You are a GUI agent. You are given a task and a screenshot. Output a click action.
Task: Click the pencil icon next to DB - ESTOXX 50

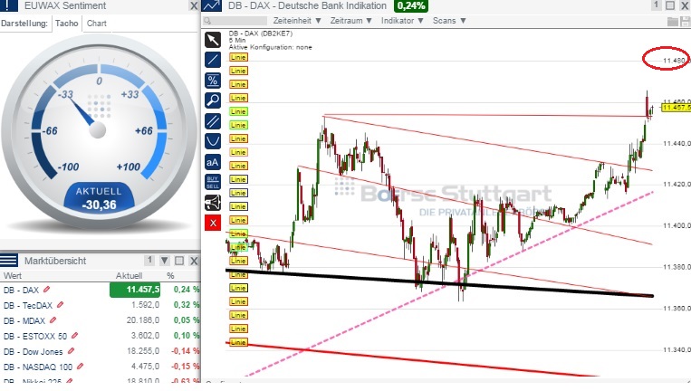[x=75, y=336]
